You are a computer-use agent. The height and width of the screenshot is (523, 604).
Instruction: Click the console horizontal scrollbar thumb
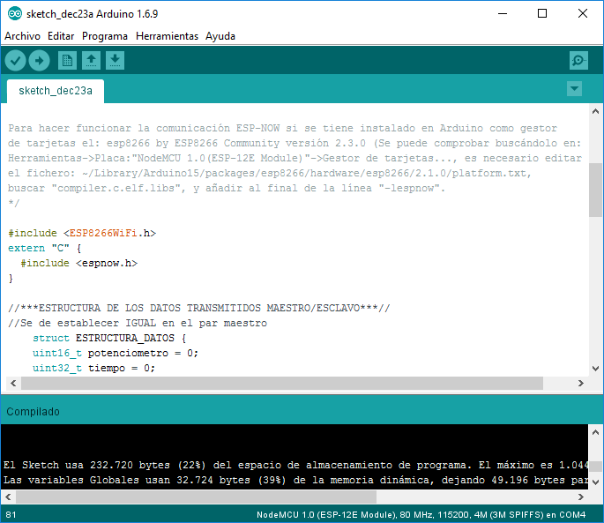pyautogui.click(x=196, y=497)
